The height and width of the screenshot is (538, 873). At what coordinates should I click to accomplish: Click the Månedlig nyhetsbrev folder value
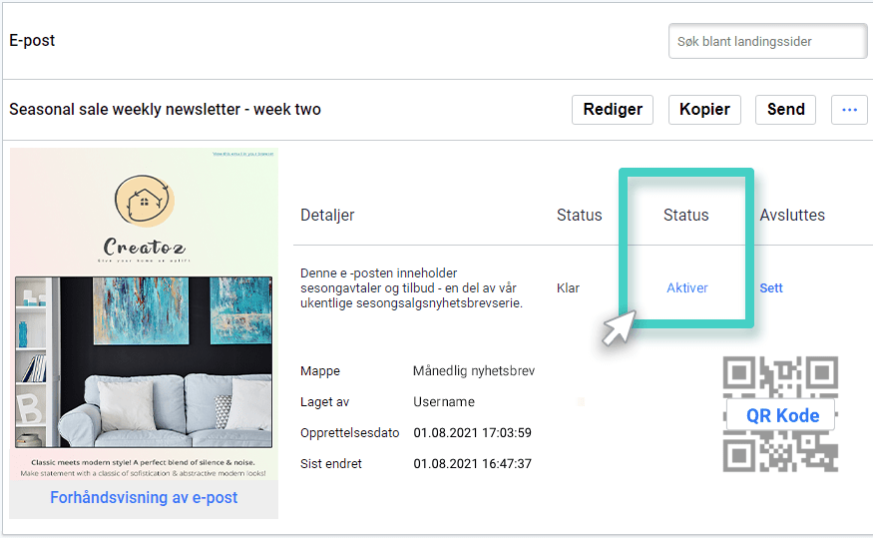(x=474, y=371)
